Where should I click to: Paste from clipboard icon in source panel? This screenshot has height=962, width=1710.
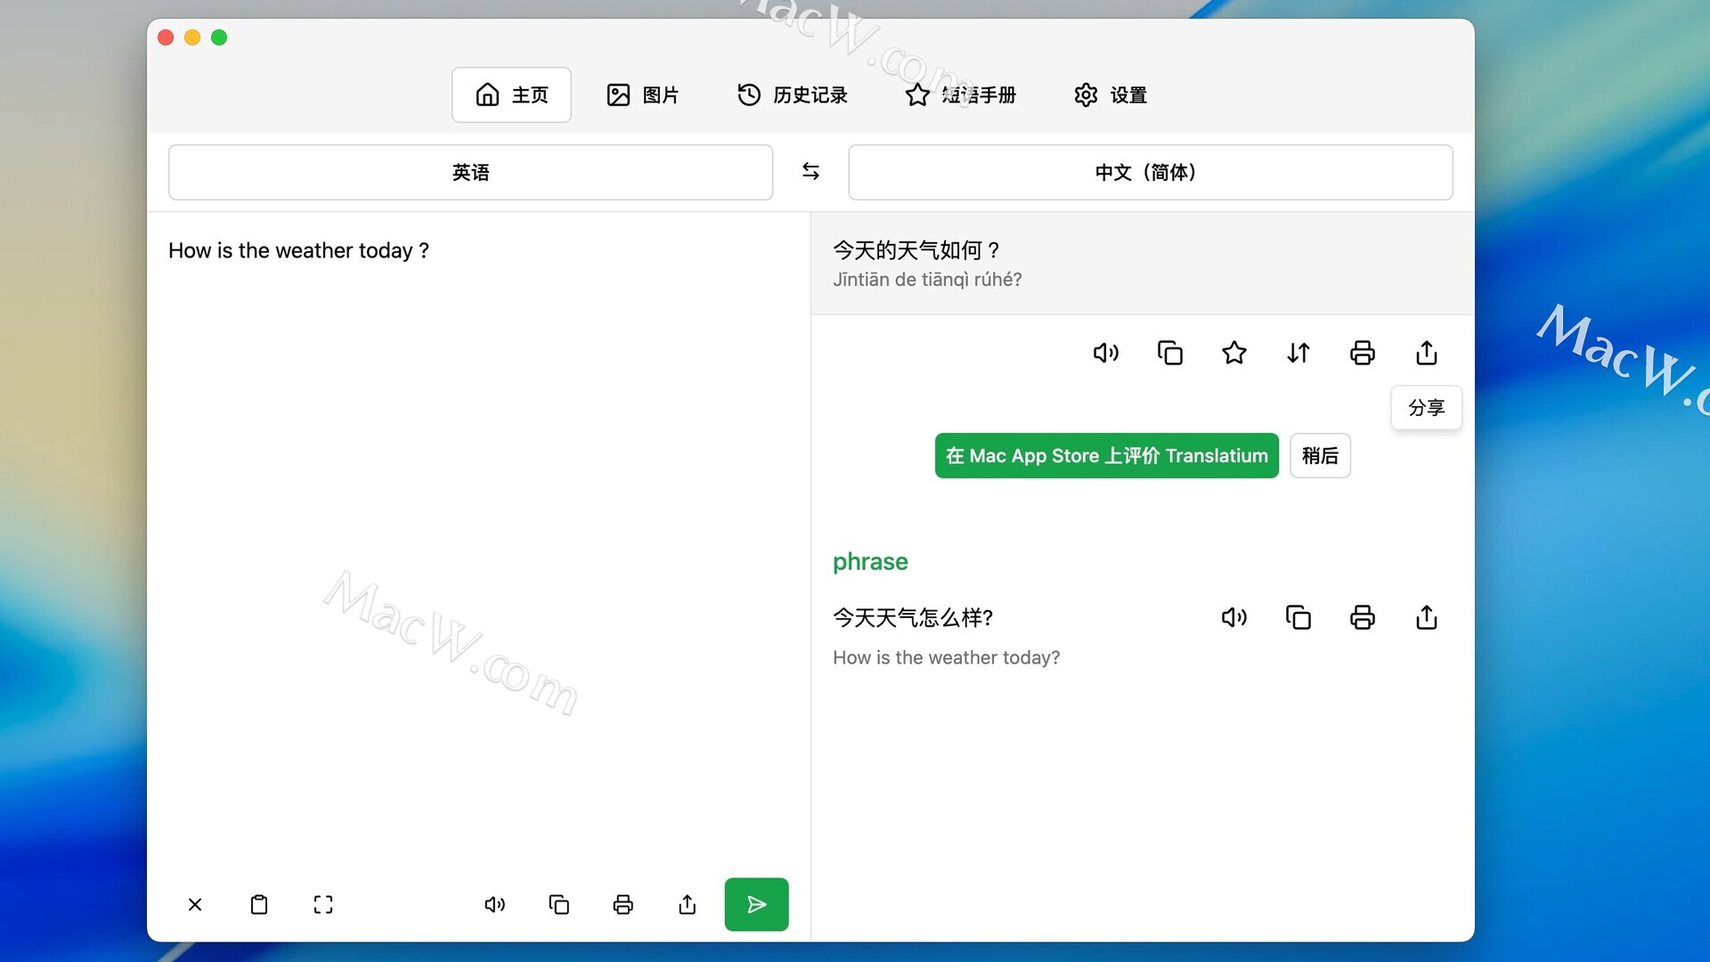(x=259, y=905)
